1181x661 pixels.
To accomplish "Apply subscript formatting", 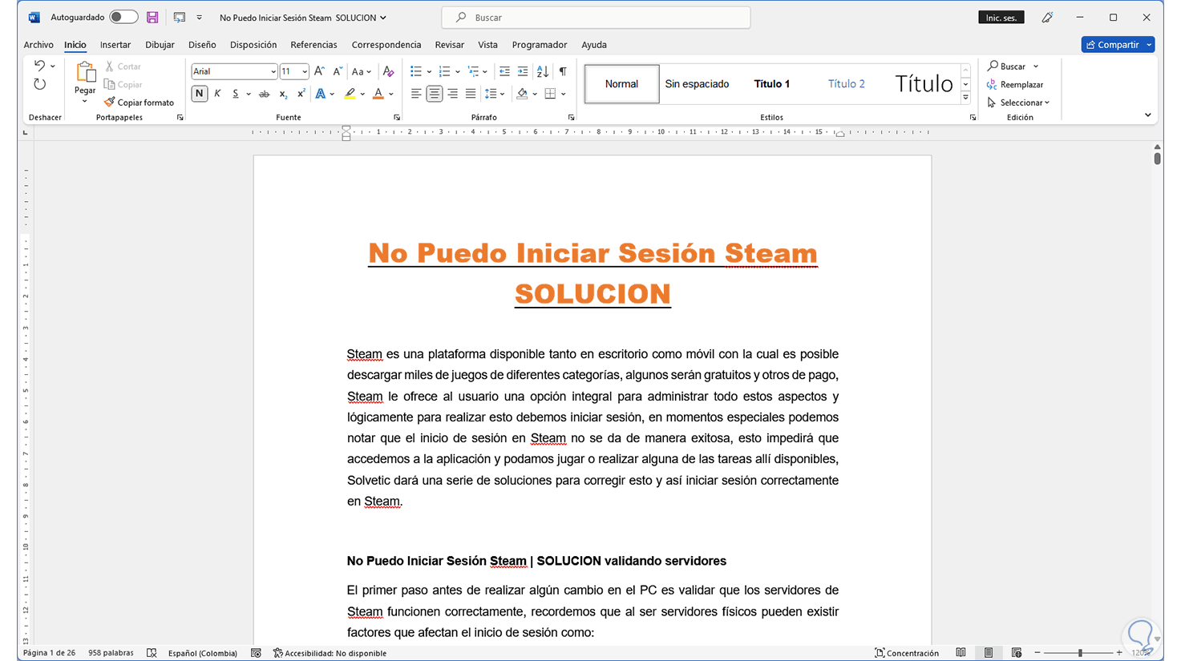I will click(283, 94).
